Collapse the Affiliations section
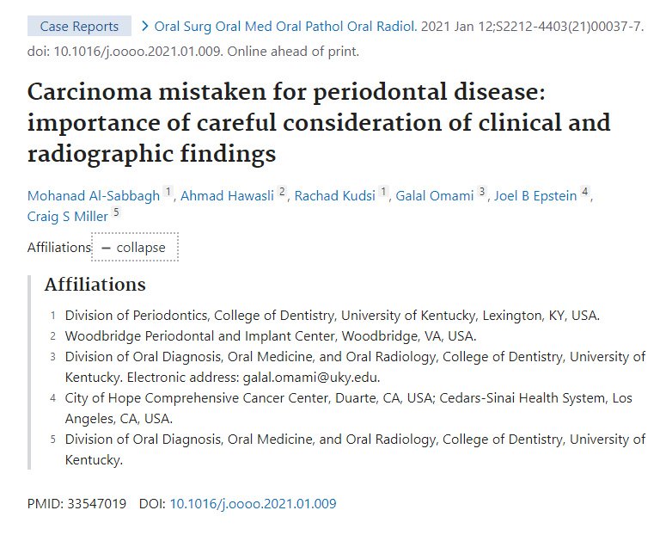 pos(135,248)
